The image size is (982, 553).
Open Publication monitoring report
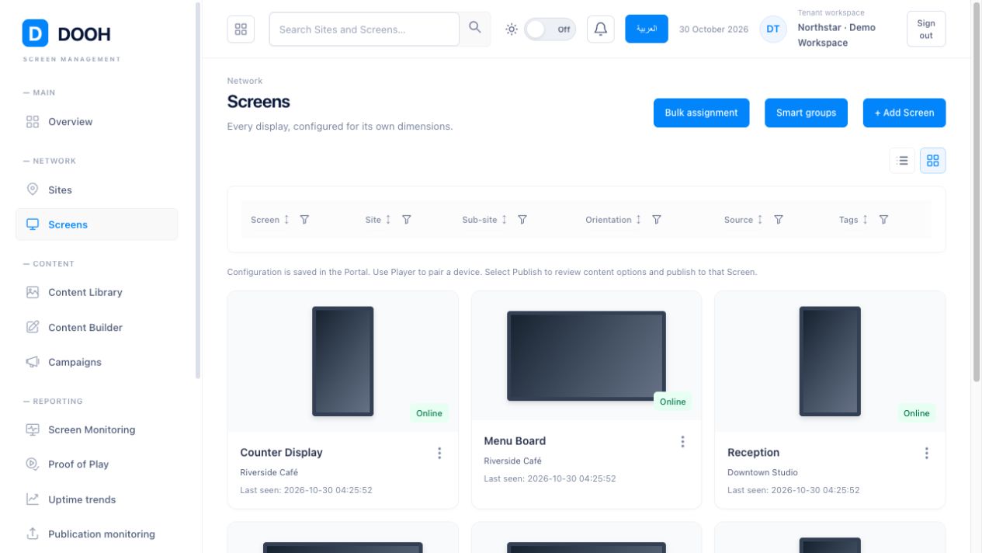pyautogui.click(x=96, y=534)
